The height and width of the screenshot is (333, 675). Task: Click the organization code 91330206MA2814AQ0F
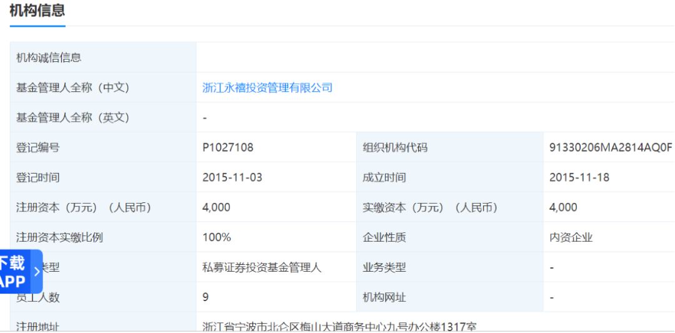coord(610,148)
